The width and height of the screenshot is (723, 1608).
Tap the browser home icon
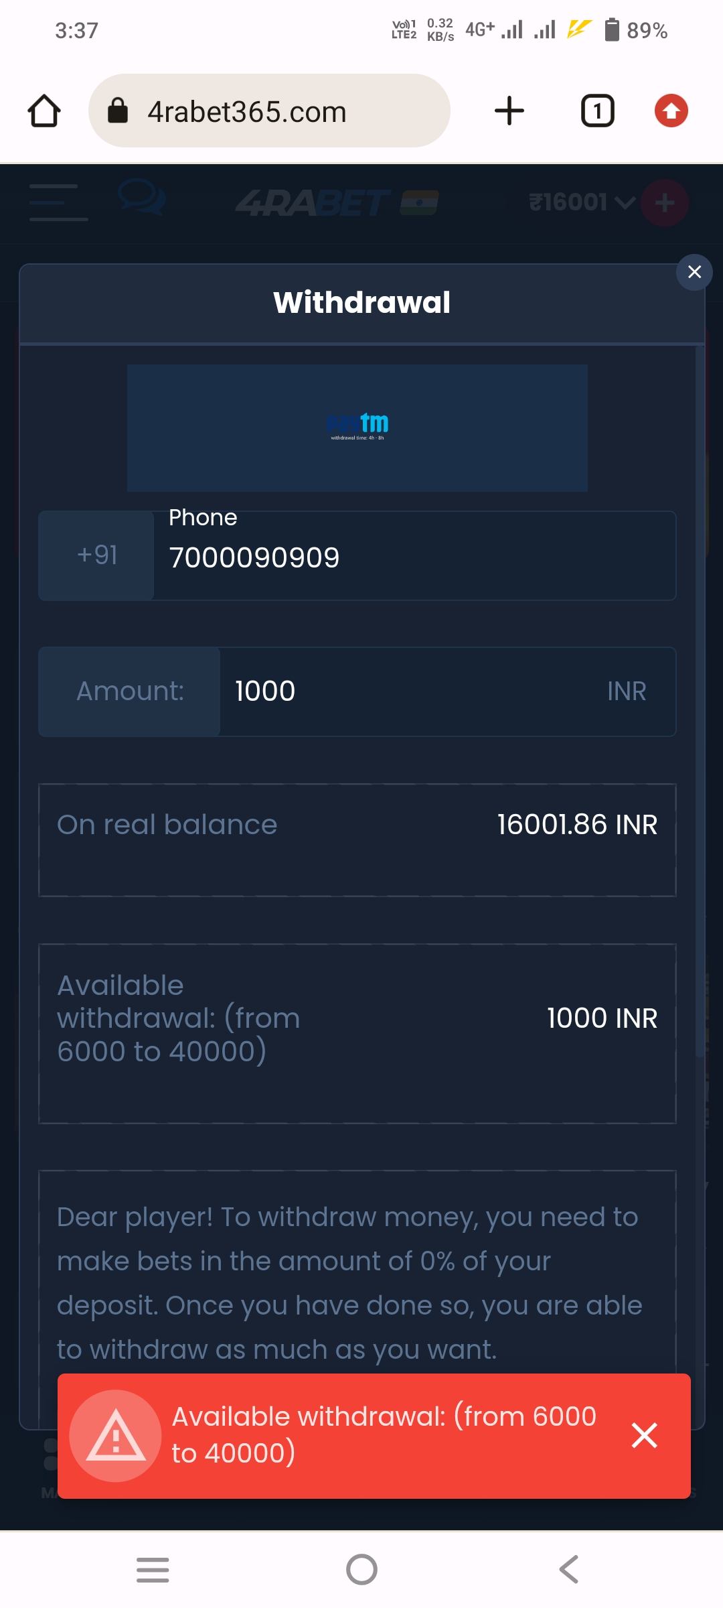click(44, 111)
